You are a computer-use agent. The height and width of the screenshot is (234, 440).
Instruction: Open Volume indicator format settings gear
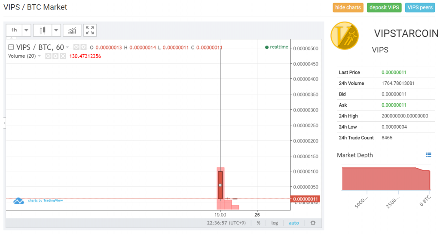tap(55, 56)
